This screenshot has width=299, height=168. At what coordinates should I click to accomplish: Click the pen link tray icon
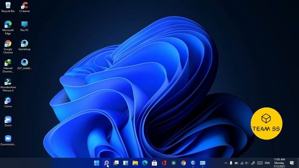253,163
